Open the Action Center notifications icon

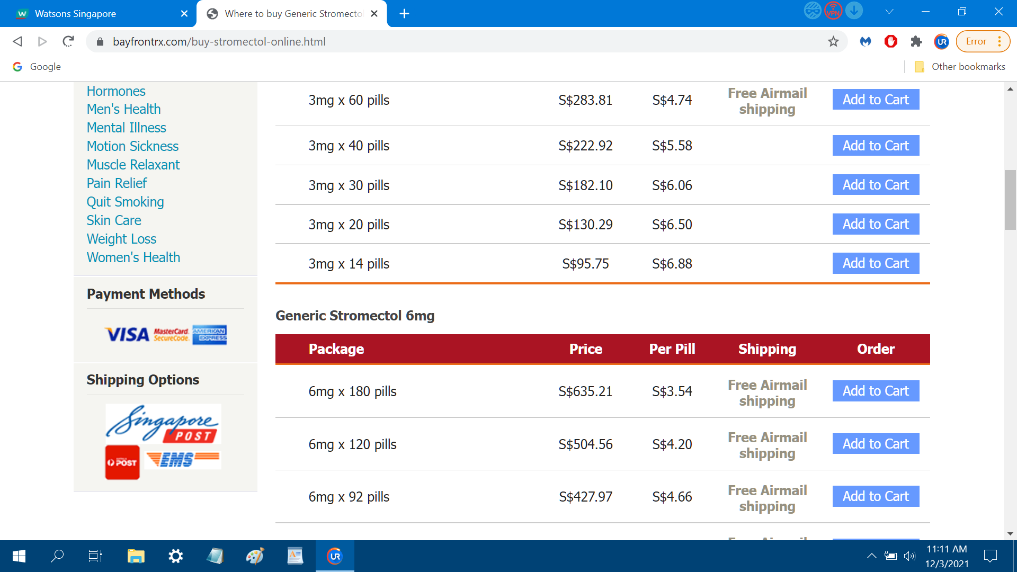pos(990,556)
